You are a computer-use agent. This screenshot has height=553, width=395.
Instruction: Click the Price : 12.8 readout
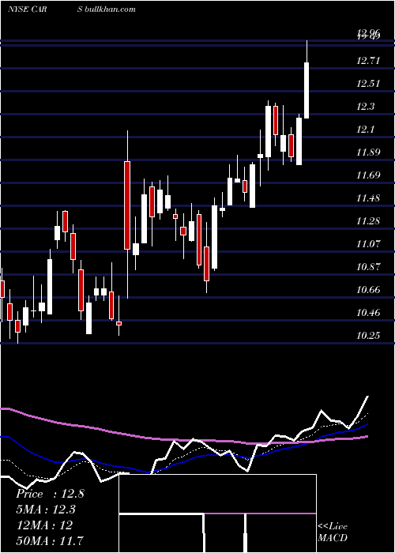click(x=50, y=494)
